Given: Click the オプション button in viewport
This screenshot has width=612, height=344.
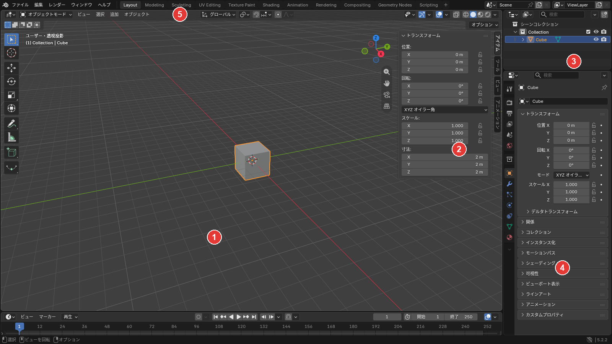Looking at the screenshot, I should click(x=485, y=24).
